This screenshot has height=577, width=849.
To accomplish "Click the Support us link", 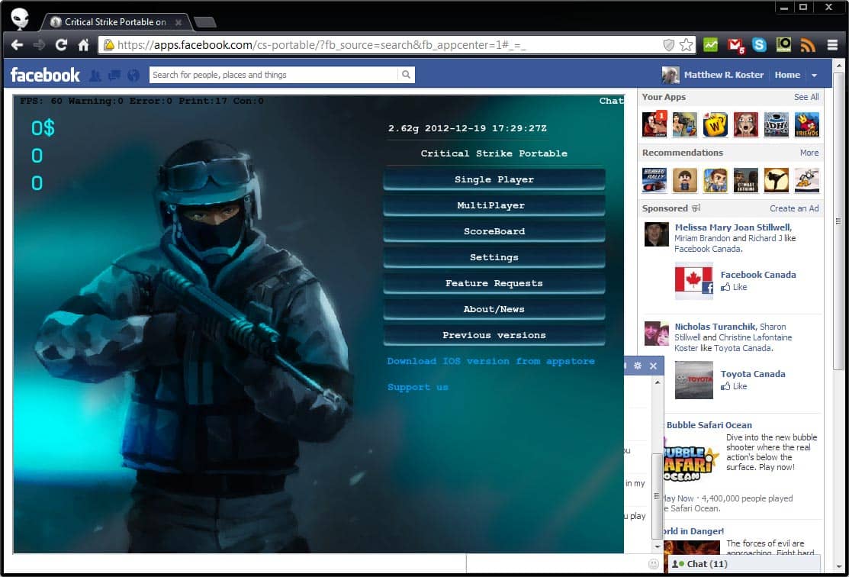I will point(417,387).
